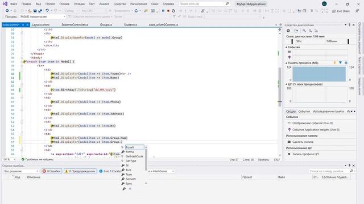The width and height of the screenshot is (364, 204).
Task: Click the pause debugging (break all) icon
Action: (163, 11)
